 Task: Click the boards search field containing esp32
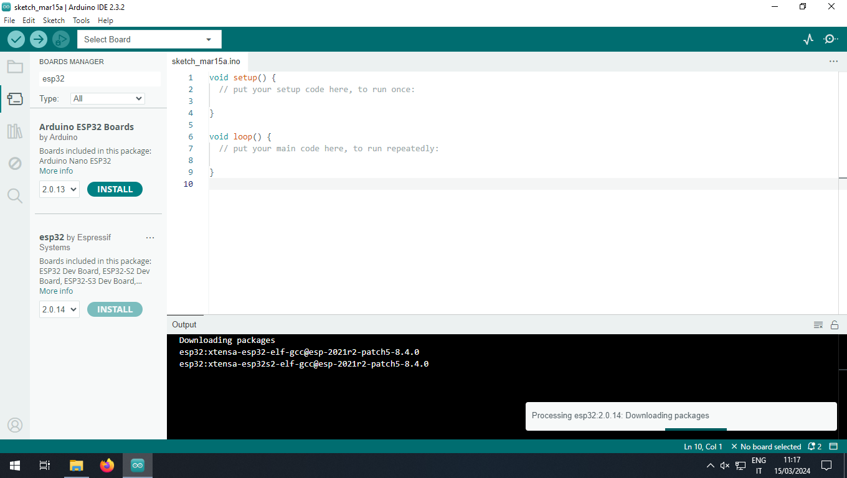click(100, 79)
